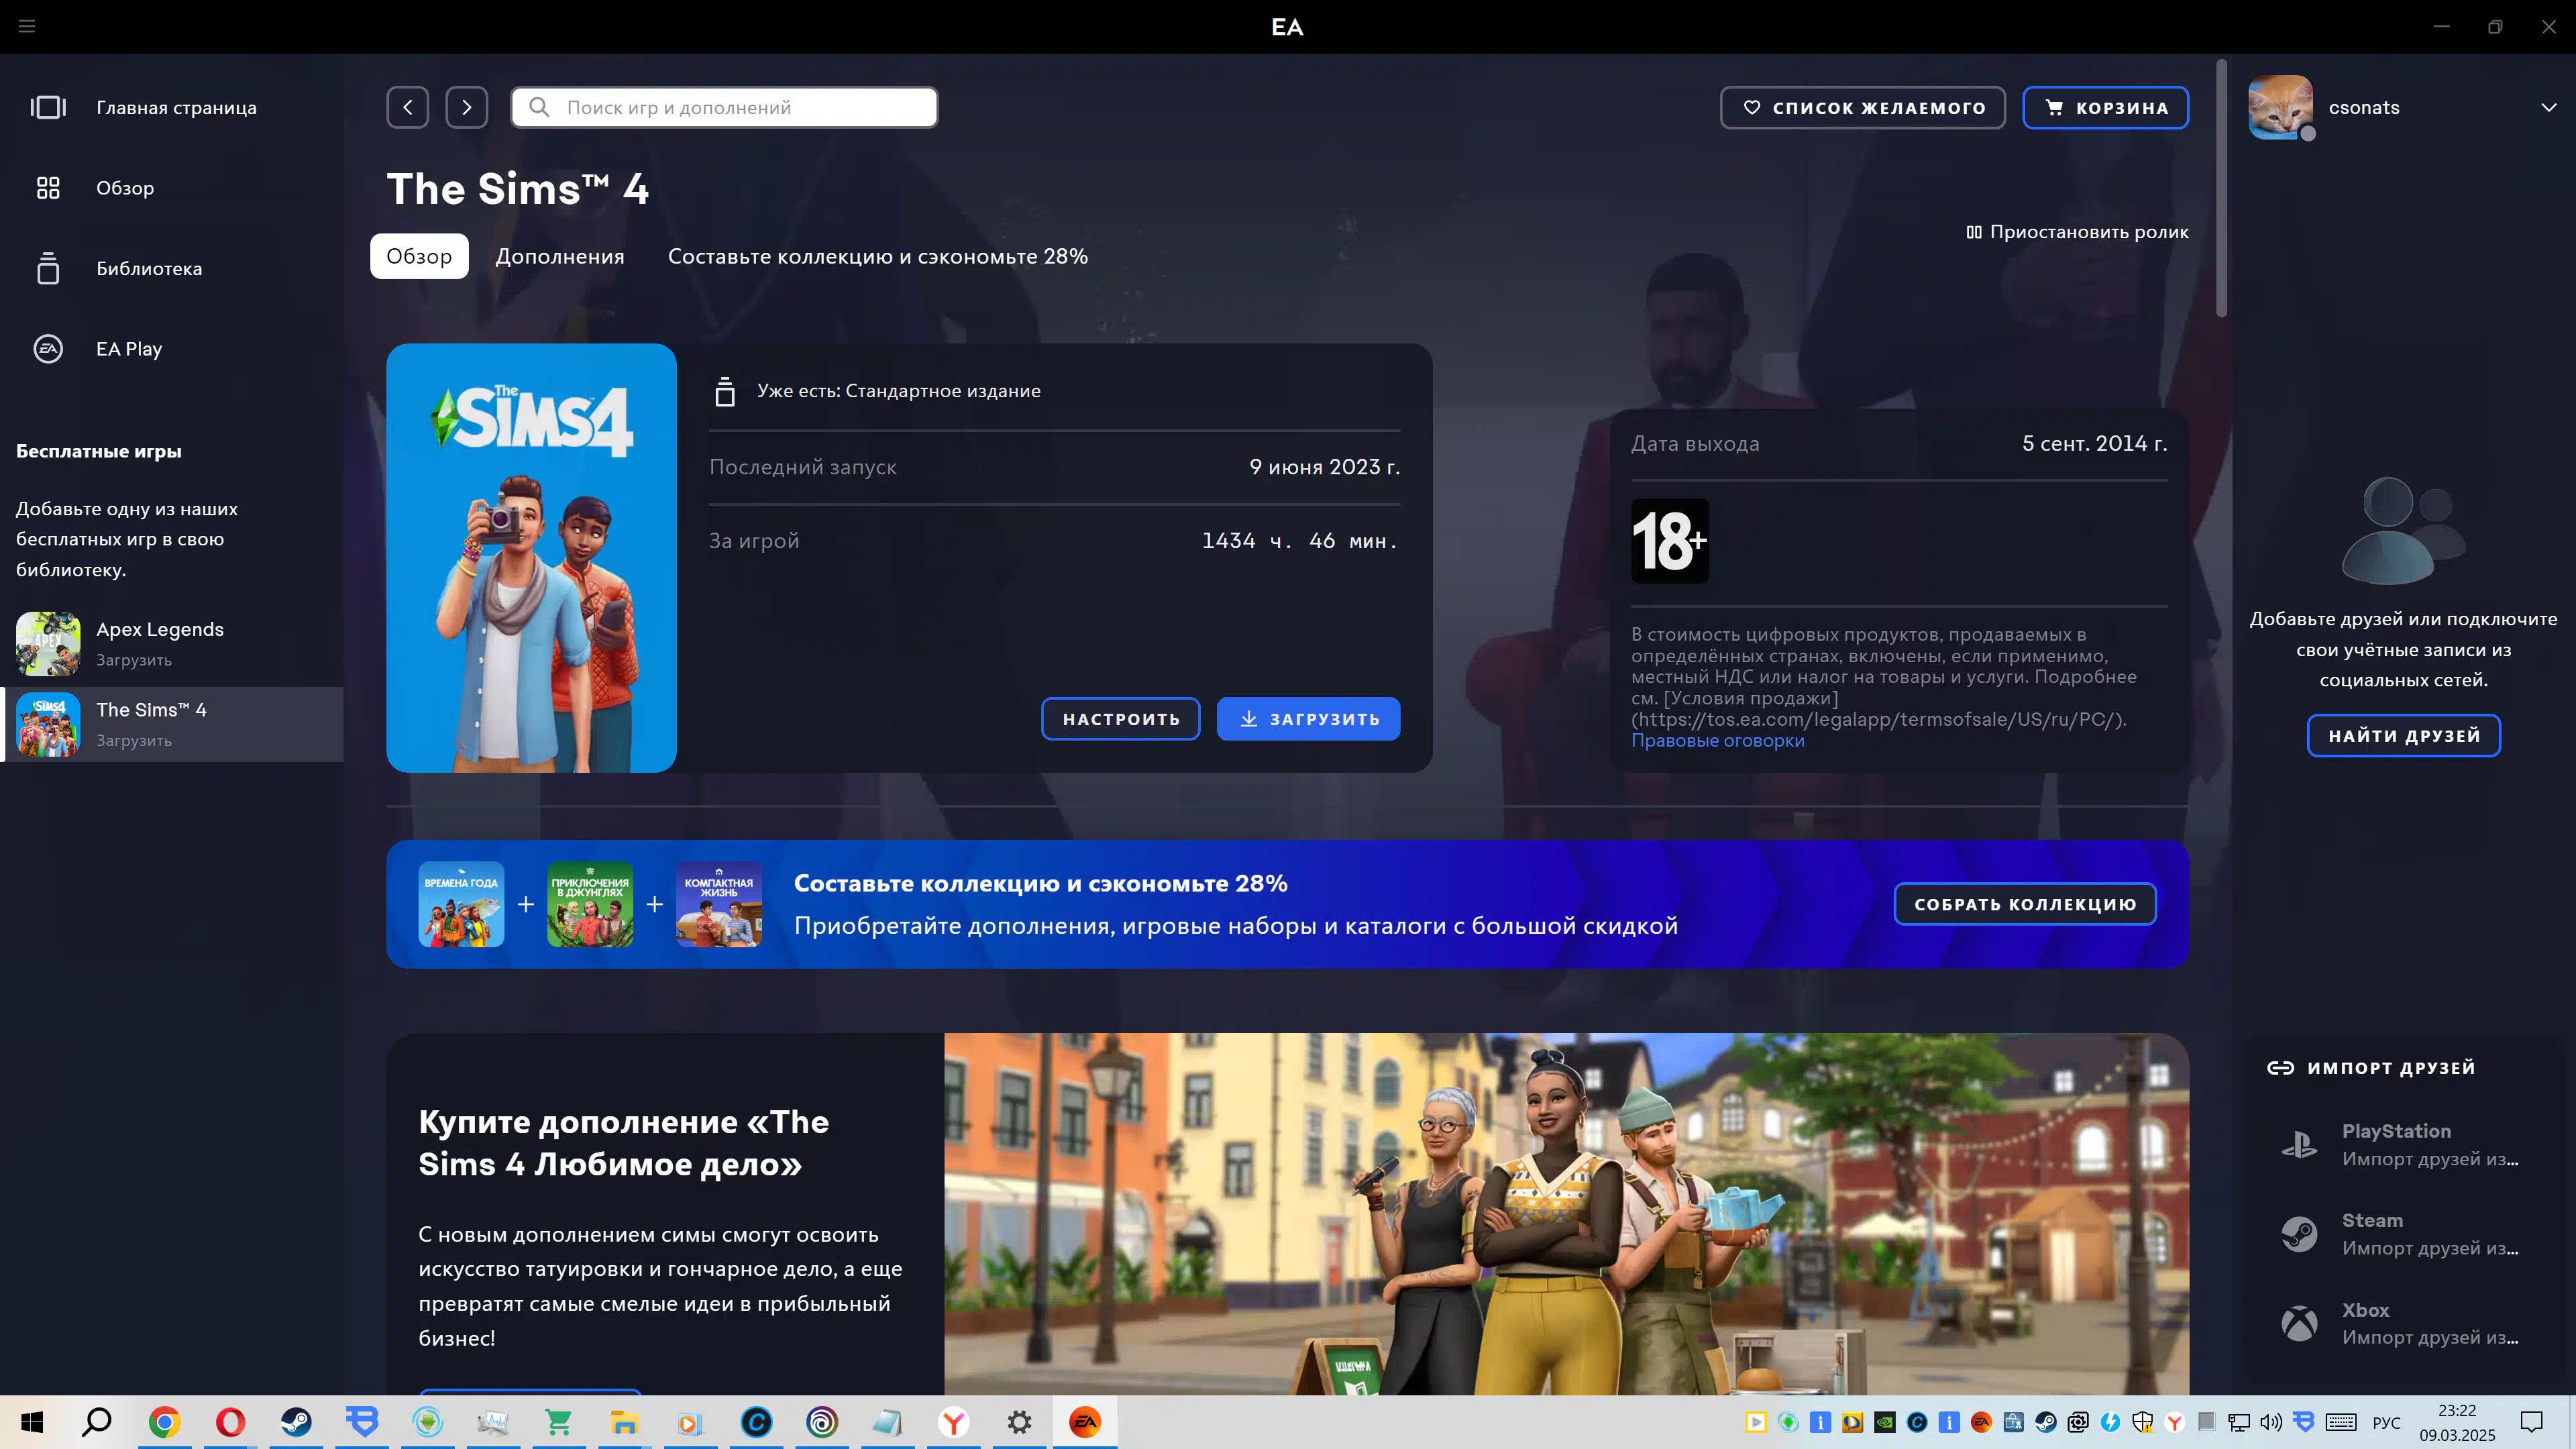The height and width of the screenshot is (1449, 2576).
Task: Open Библиотека in the sidebar
Action: pos(172,268)
